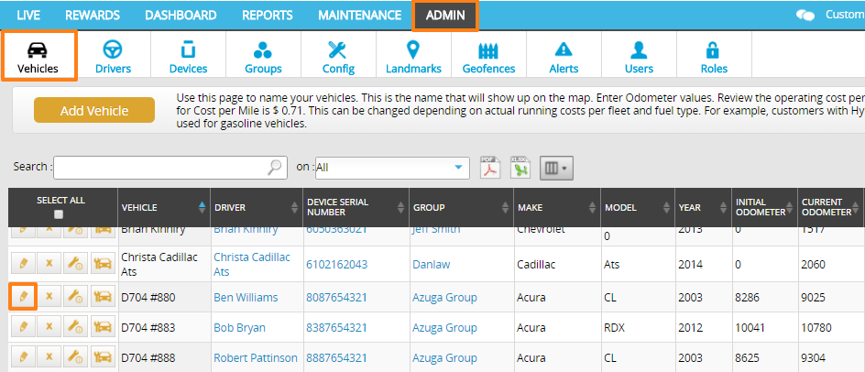
Task: Click the search magnifier icon
Action: pyautogui.click(x=274, y=168)
